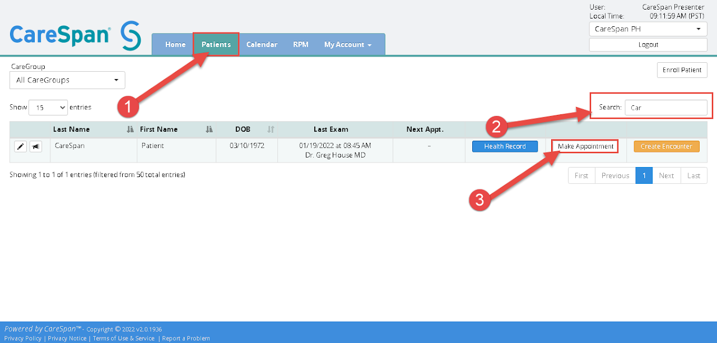Click the Last Exam column header
This screenshot has height=343, width=717.
330,129
